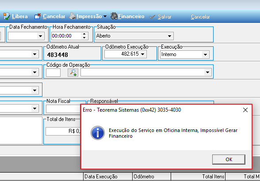Click the Data Execução column header

108,177
